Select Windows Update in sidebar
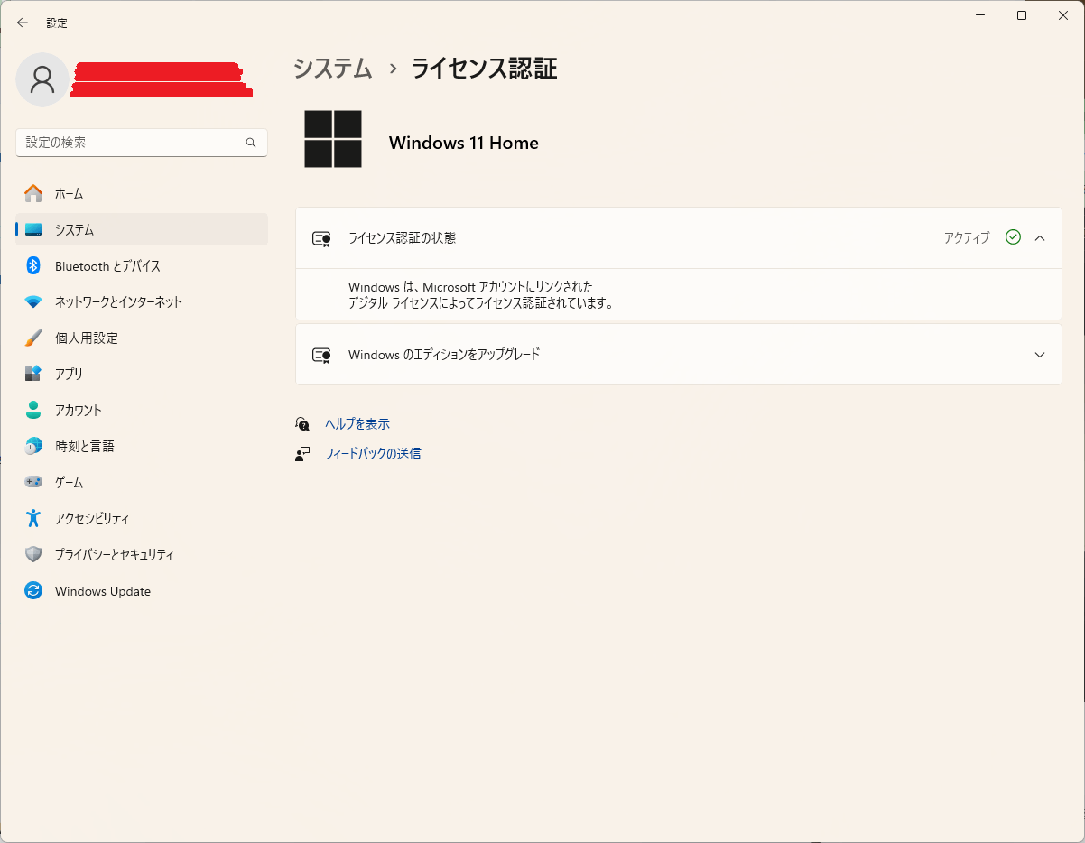 [x=142, y=591]
